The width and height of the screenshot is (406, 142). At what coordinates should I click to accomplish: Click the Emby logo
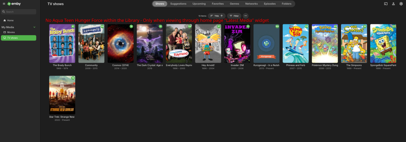[14, 4]
